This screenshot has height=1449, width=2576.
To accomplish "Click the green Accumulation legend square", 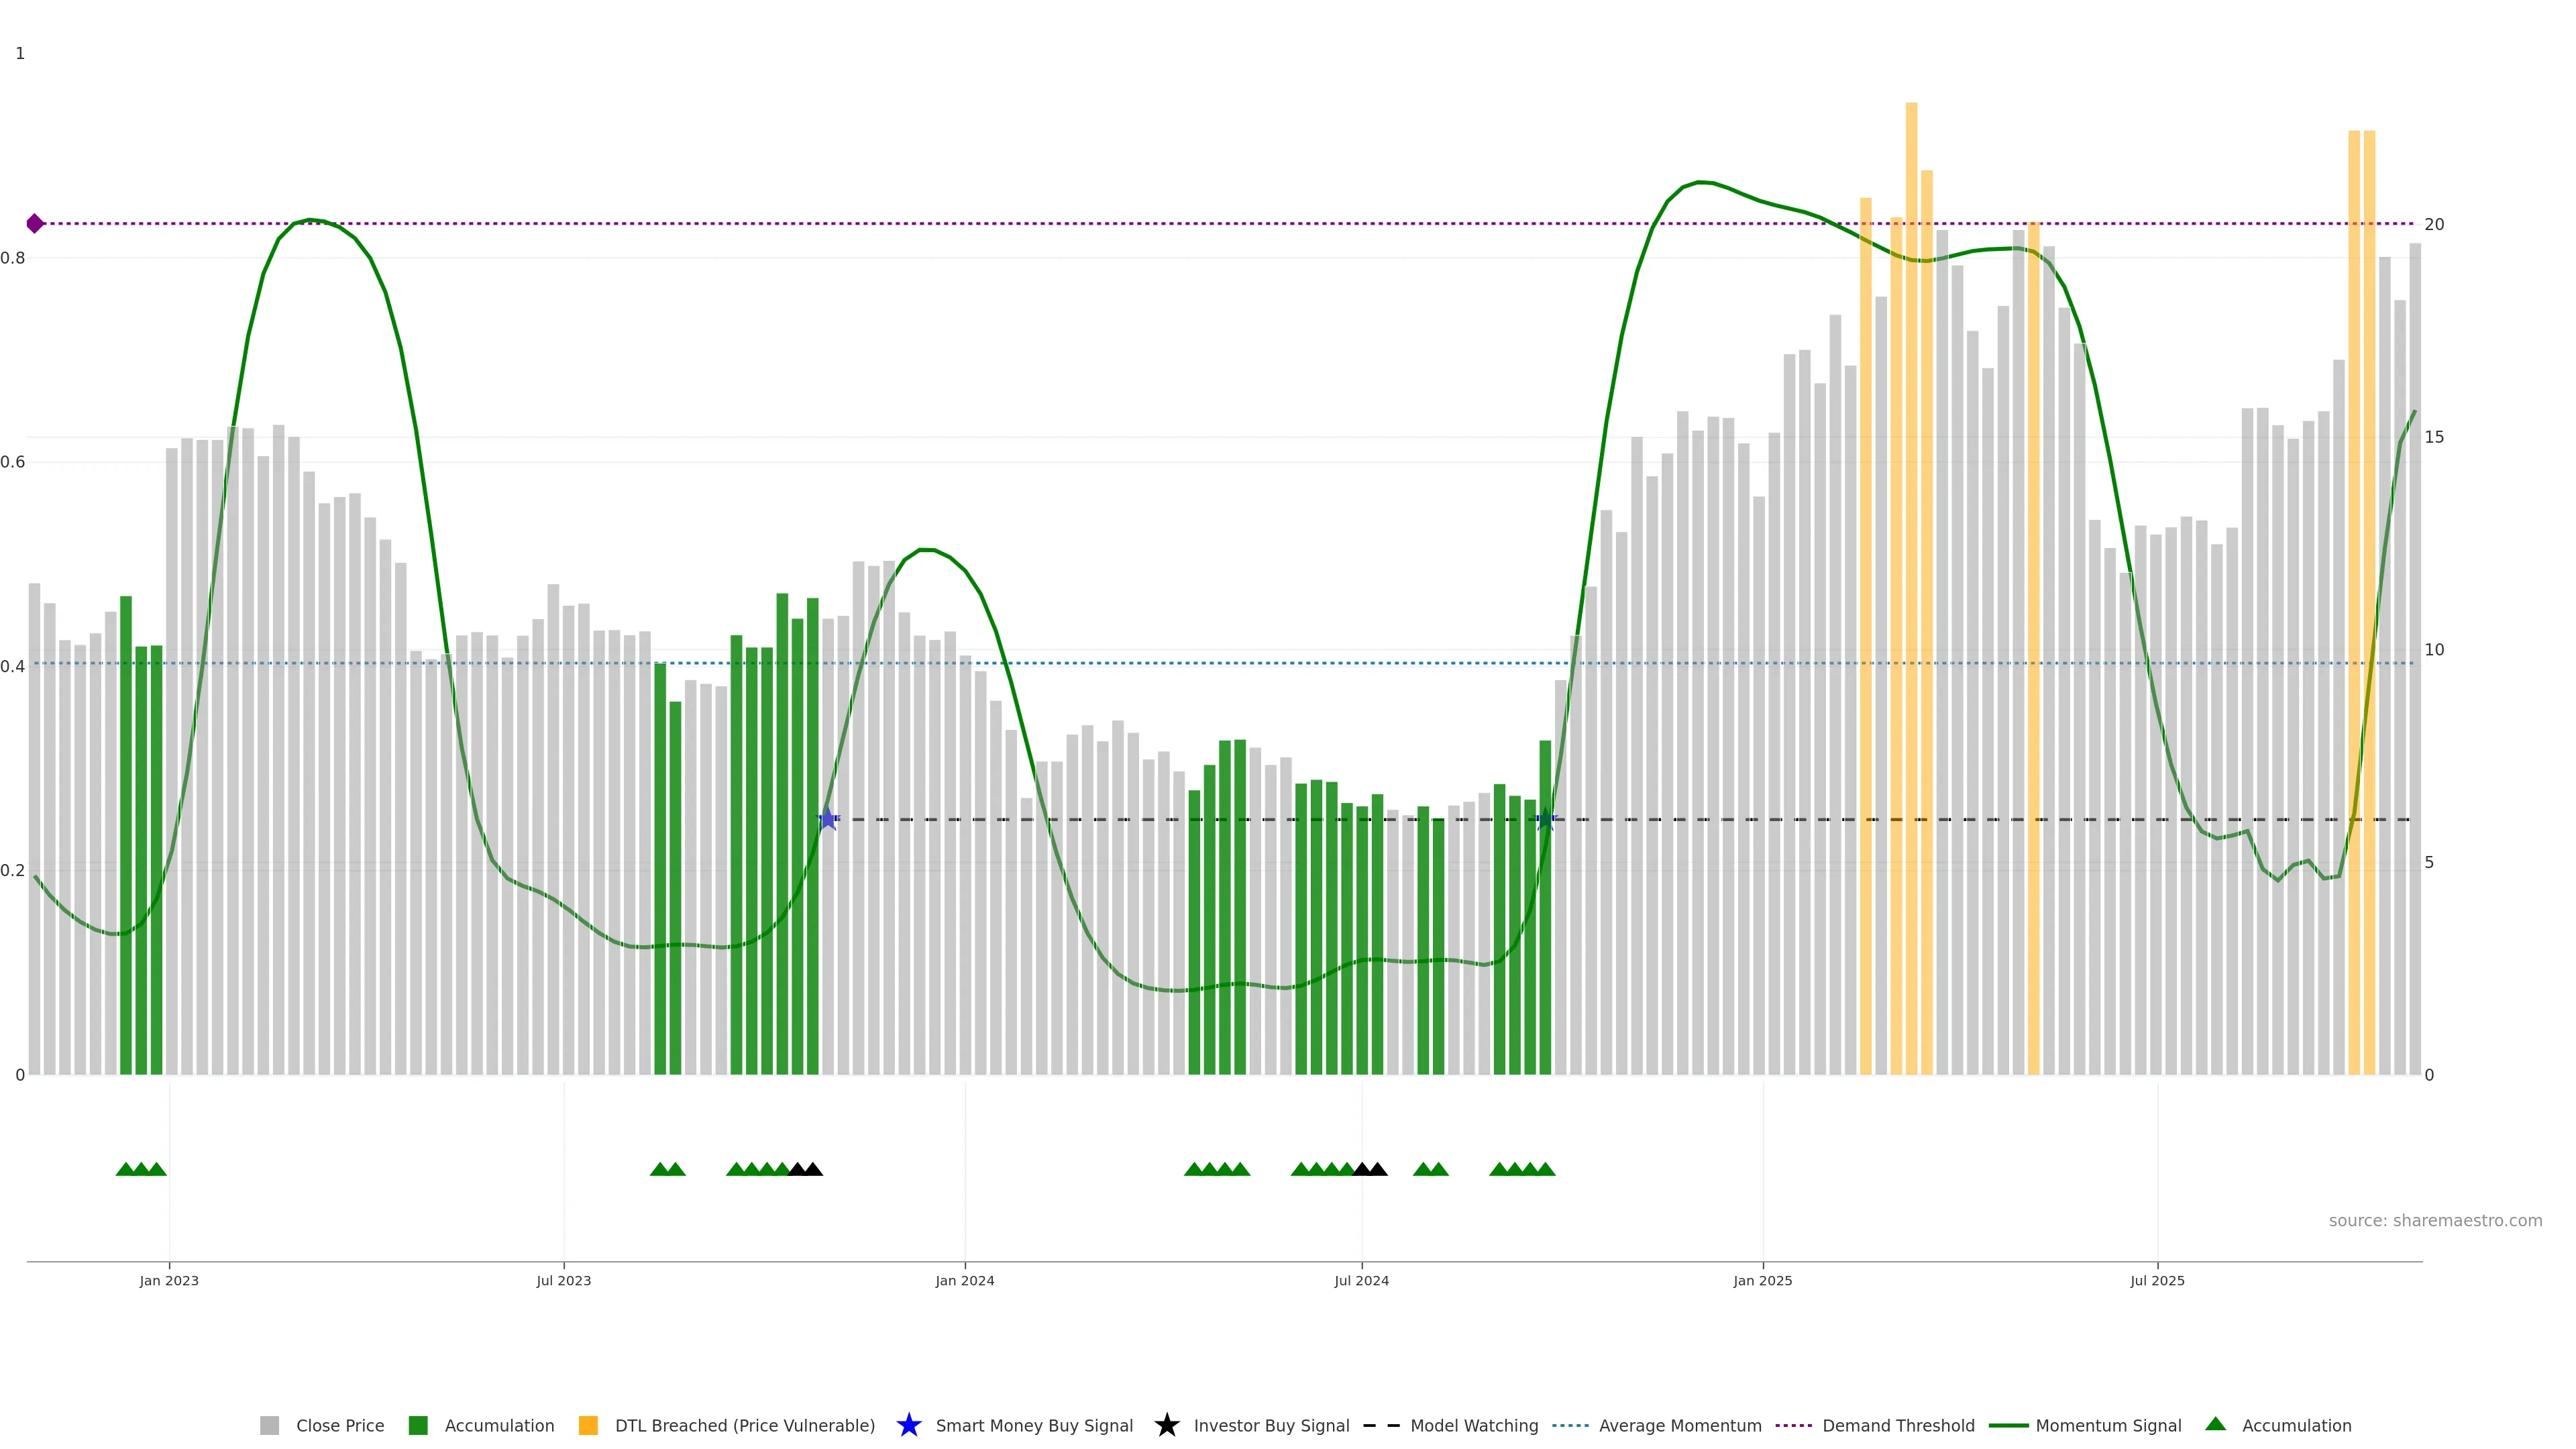I will (x=418, y=1425).
